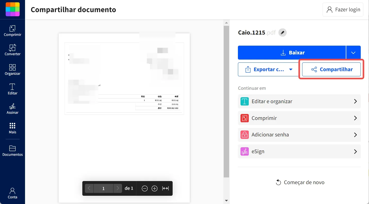Viewport: 369px width, 204px height.
Task: Zoom in with the plus icon
Action: click(155, 189)
